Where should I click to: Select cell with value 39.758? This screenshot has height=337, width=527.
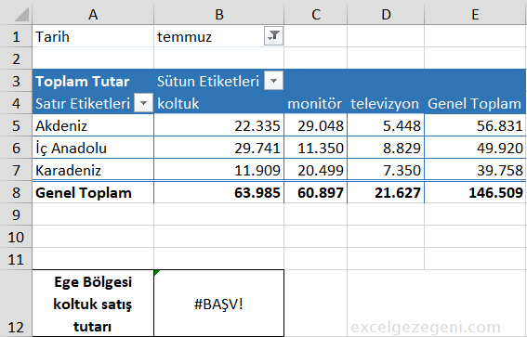[x=475, y=170]
